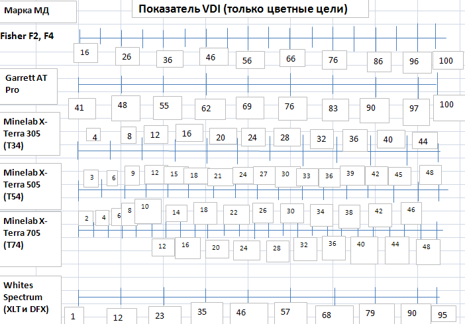Image resolution: width=465 pixels, height=324 pixels.
Task: Select the '86' box in the Fisher row
Action: pos(379,62)
